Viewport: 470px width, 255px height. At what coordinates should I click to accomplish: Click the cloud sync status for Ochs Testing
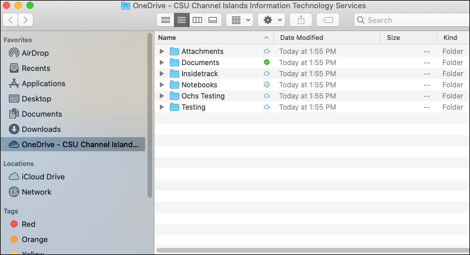click(x=267, y=96)
